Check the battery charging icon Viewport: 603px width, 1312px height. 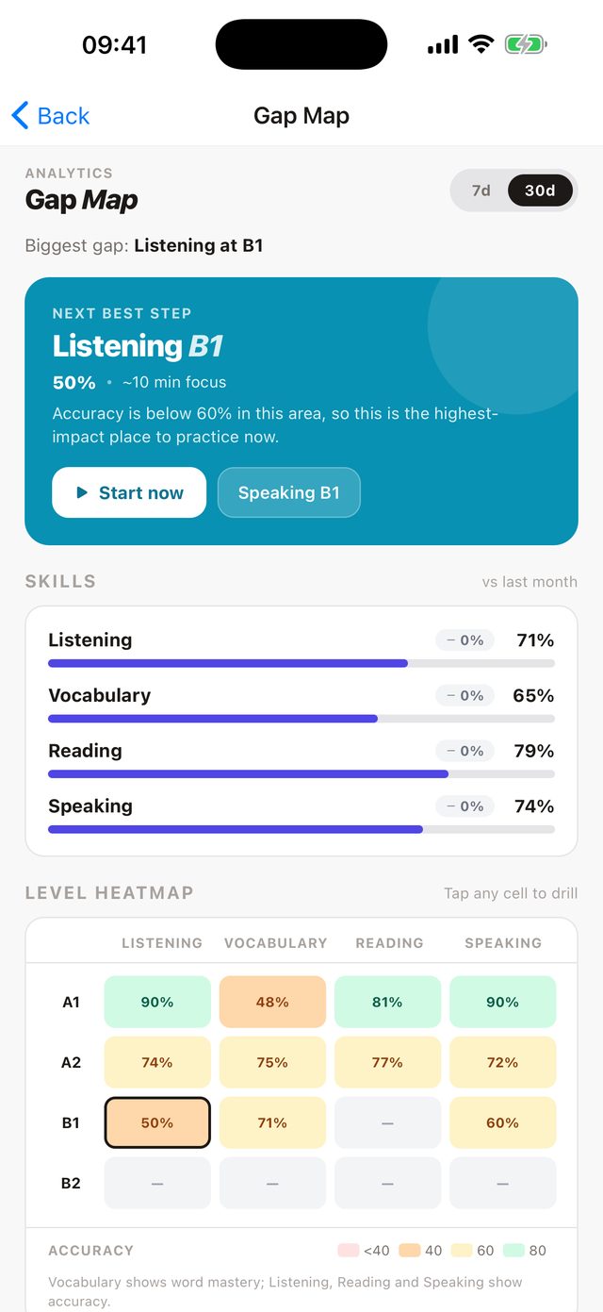(x=526, y=44)
